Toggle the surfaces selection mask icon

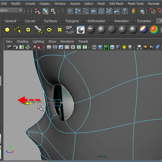(94, 11)
